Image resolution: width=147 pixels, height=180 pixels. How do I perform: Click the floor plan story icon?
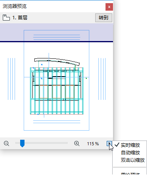coord(6,18)
